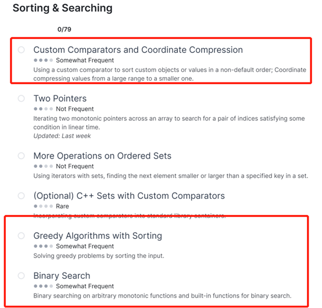Click the Updated: Last week note
This screenshot has width=322, height=308.
(x=62, y=136)
